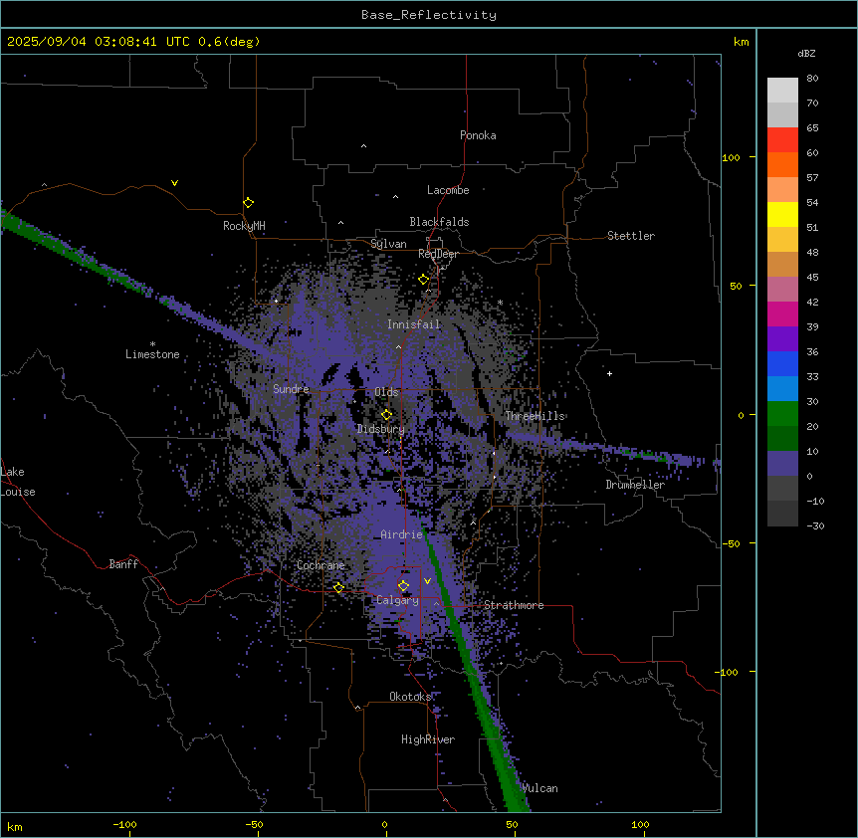The height and width of the screenshot is (838, 858).
Task: Click the Airdrie city label
Action: tap(401, 534)
